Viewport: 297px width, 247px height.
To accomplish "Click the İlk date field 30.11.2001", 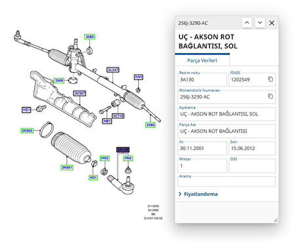I will pos(202,149).
